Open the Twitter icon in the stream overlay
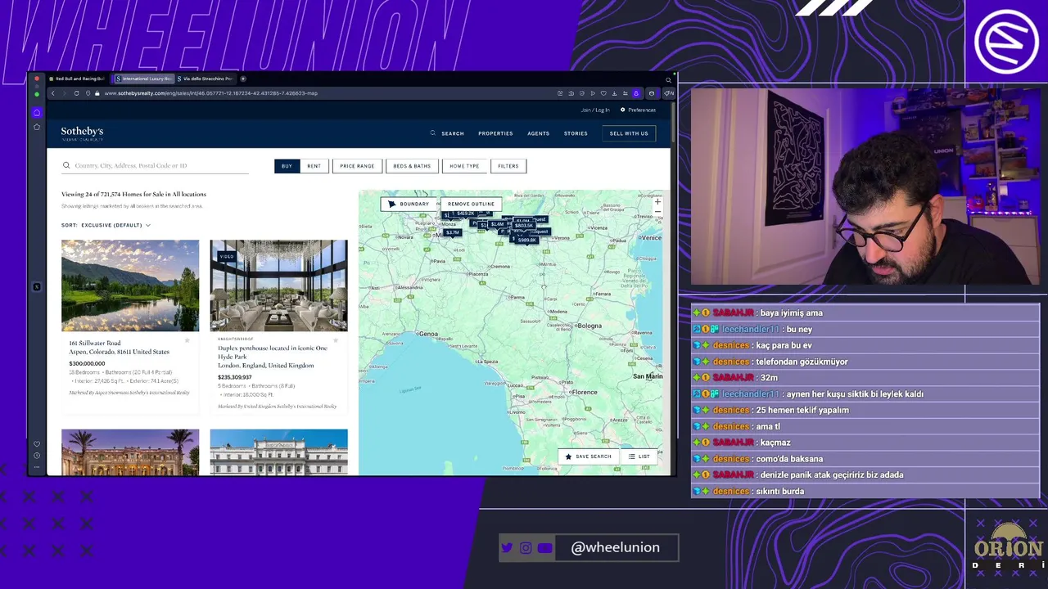 pyautogui.click(x=507, y=548)
